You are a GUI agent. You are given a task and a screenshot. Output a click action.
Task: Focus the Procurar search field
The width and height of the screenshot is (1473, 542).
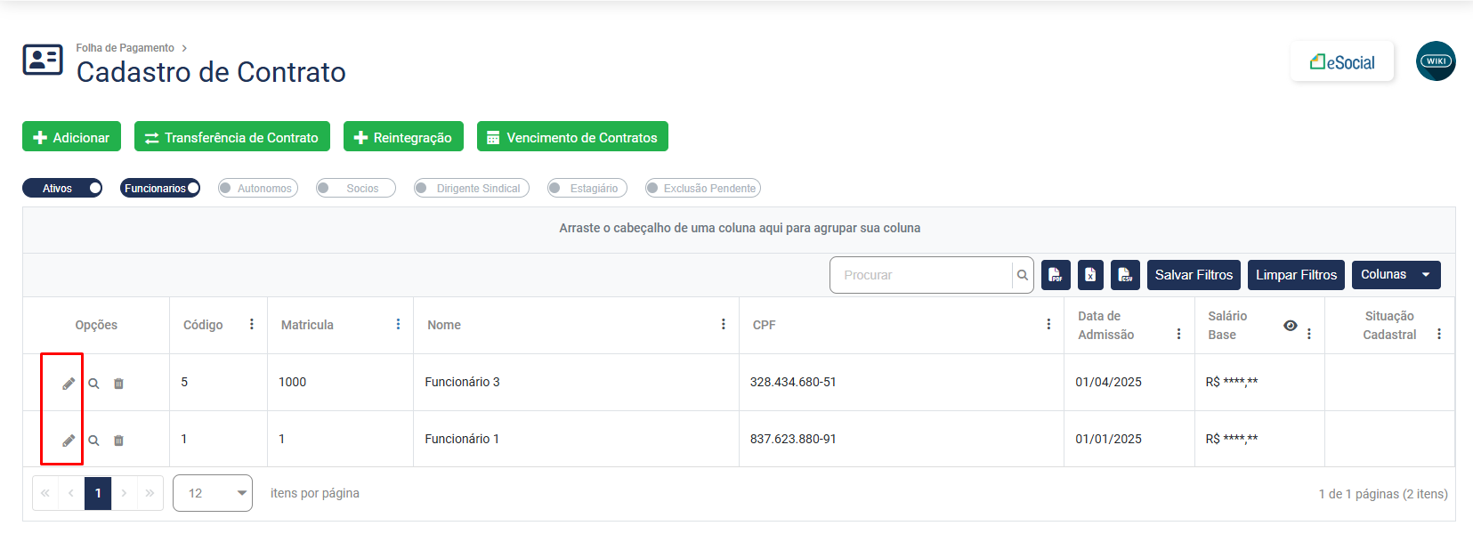click(x=921, y=275)
